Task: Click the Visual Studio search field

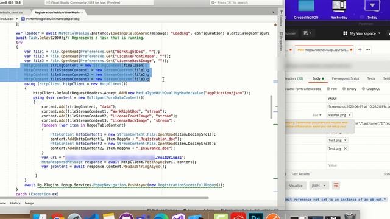Action: [246, 2]
